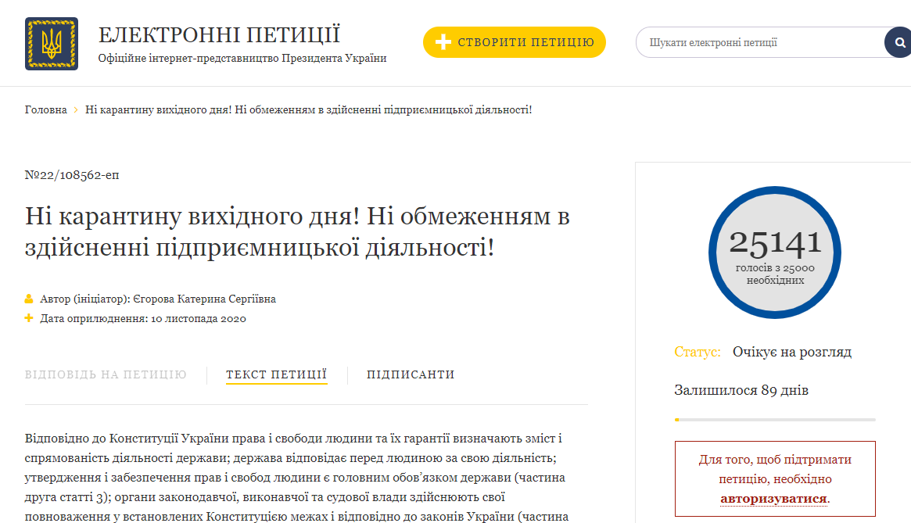Switch to the ПІДПИСАНТИ tab
911x523 pixels.
[x=410, y=374]
